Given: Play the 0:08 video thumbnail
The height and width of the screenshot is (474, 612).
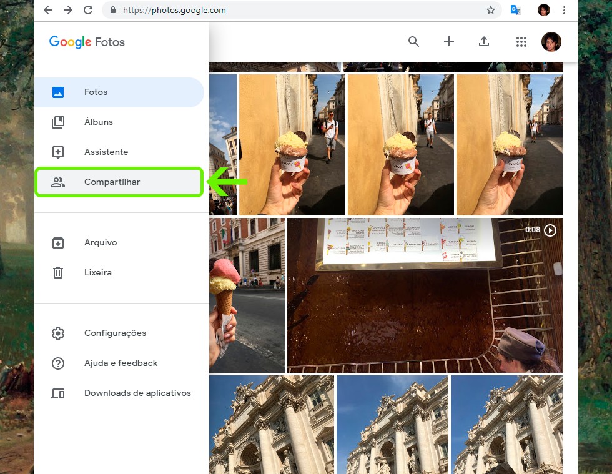Looking at the screenshot, I should pyautogui.click(x=425, y=295).
